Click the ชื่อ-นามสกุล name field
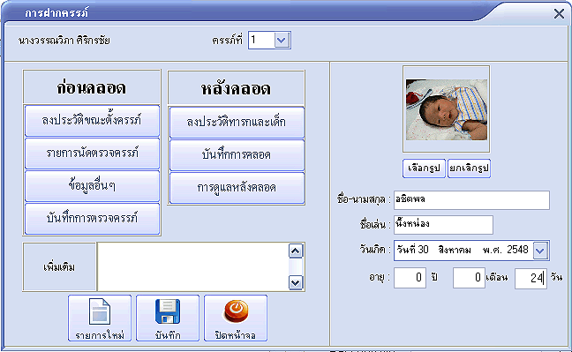 click(471, 200)
